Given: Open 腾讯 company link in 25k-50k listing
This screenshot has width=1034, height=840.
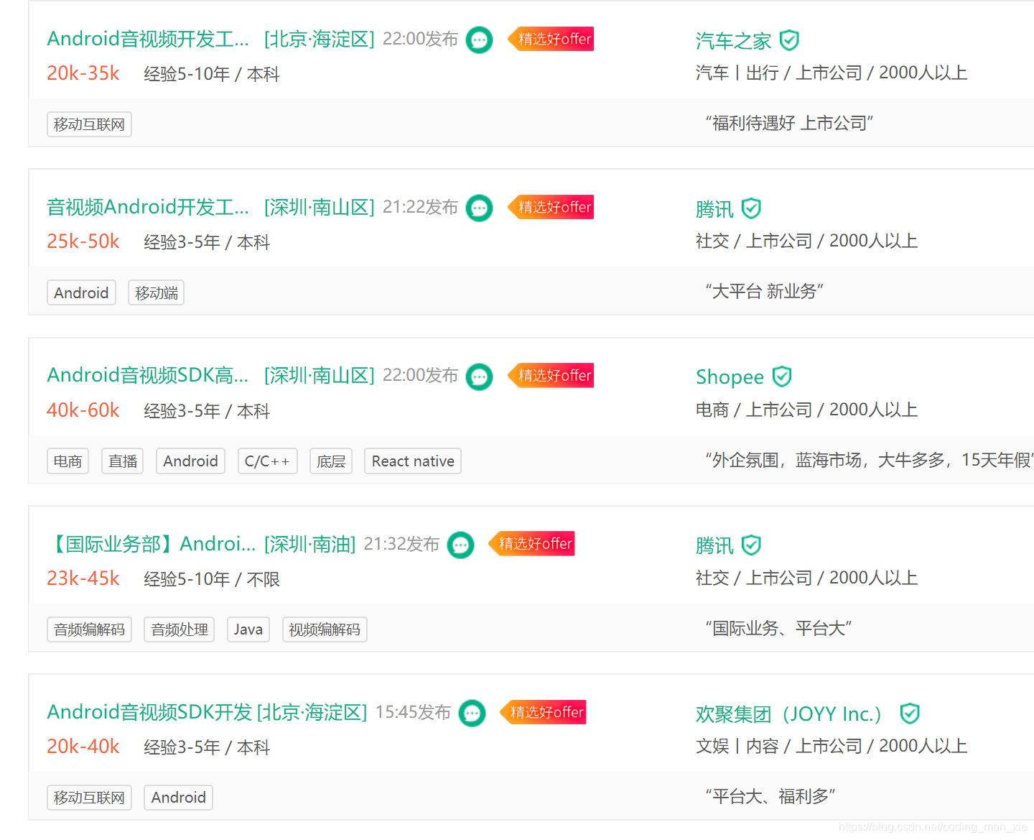Looking at the screenshot, I should click(714, 209).
